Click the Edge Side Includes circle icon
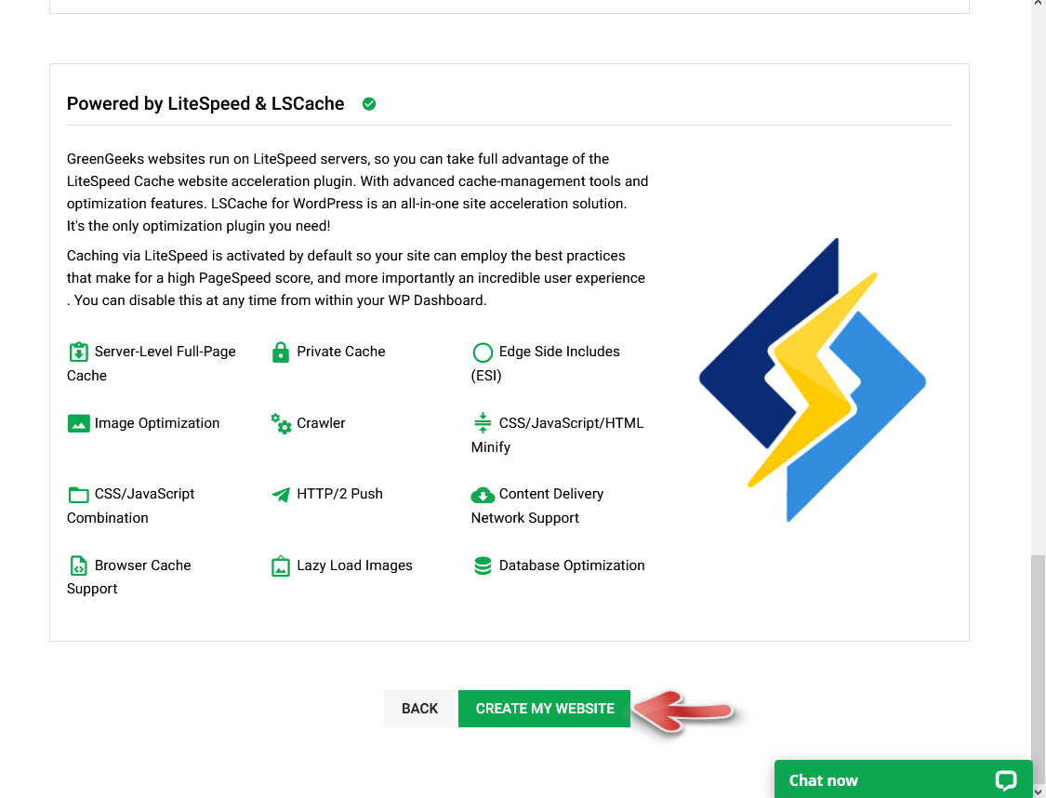The image size is (1046, 798). 483,352
